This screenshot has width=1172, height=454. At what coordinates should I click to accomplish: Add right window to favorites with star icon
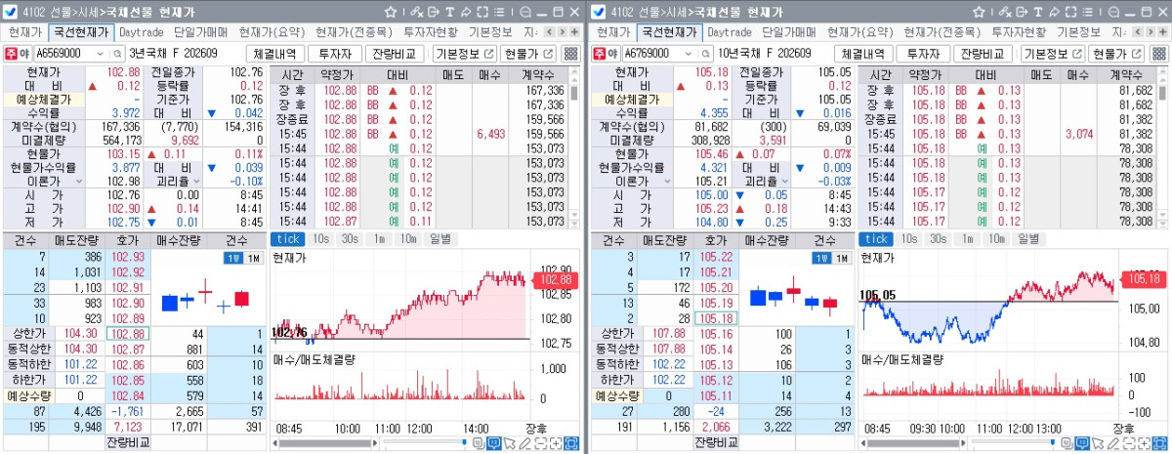coord(980,12)
